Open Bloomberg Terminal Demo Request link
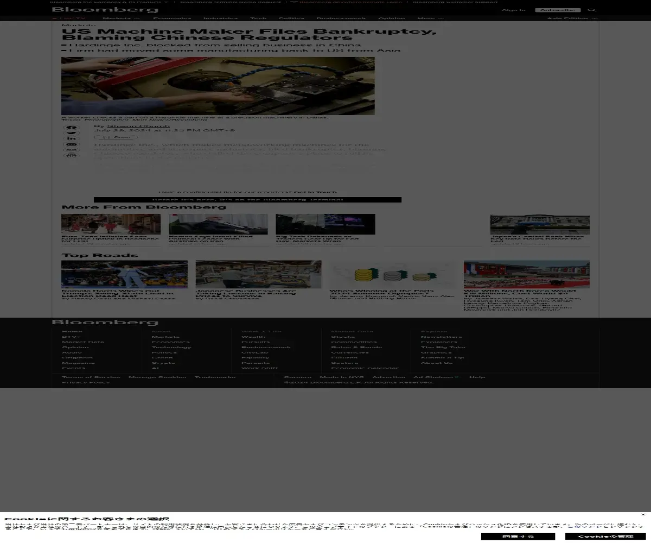The image size is (651, 543). tap(231, 2)
